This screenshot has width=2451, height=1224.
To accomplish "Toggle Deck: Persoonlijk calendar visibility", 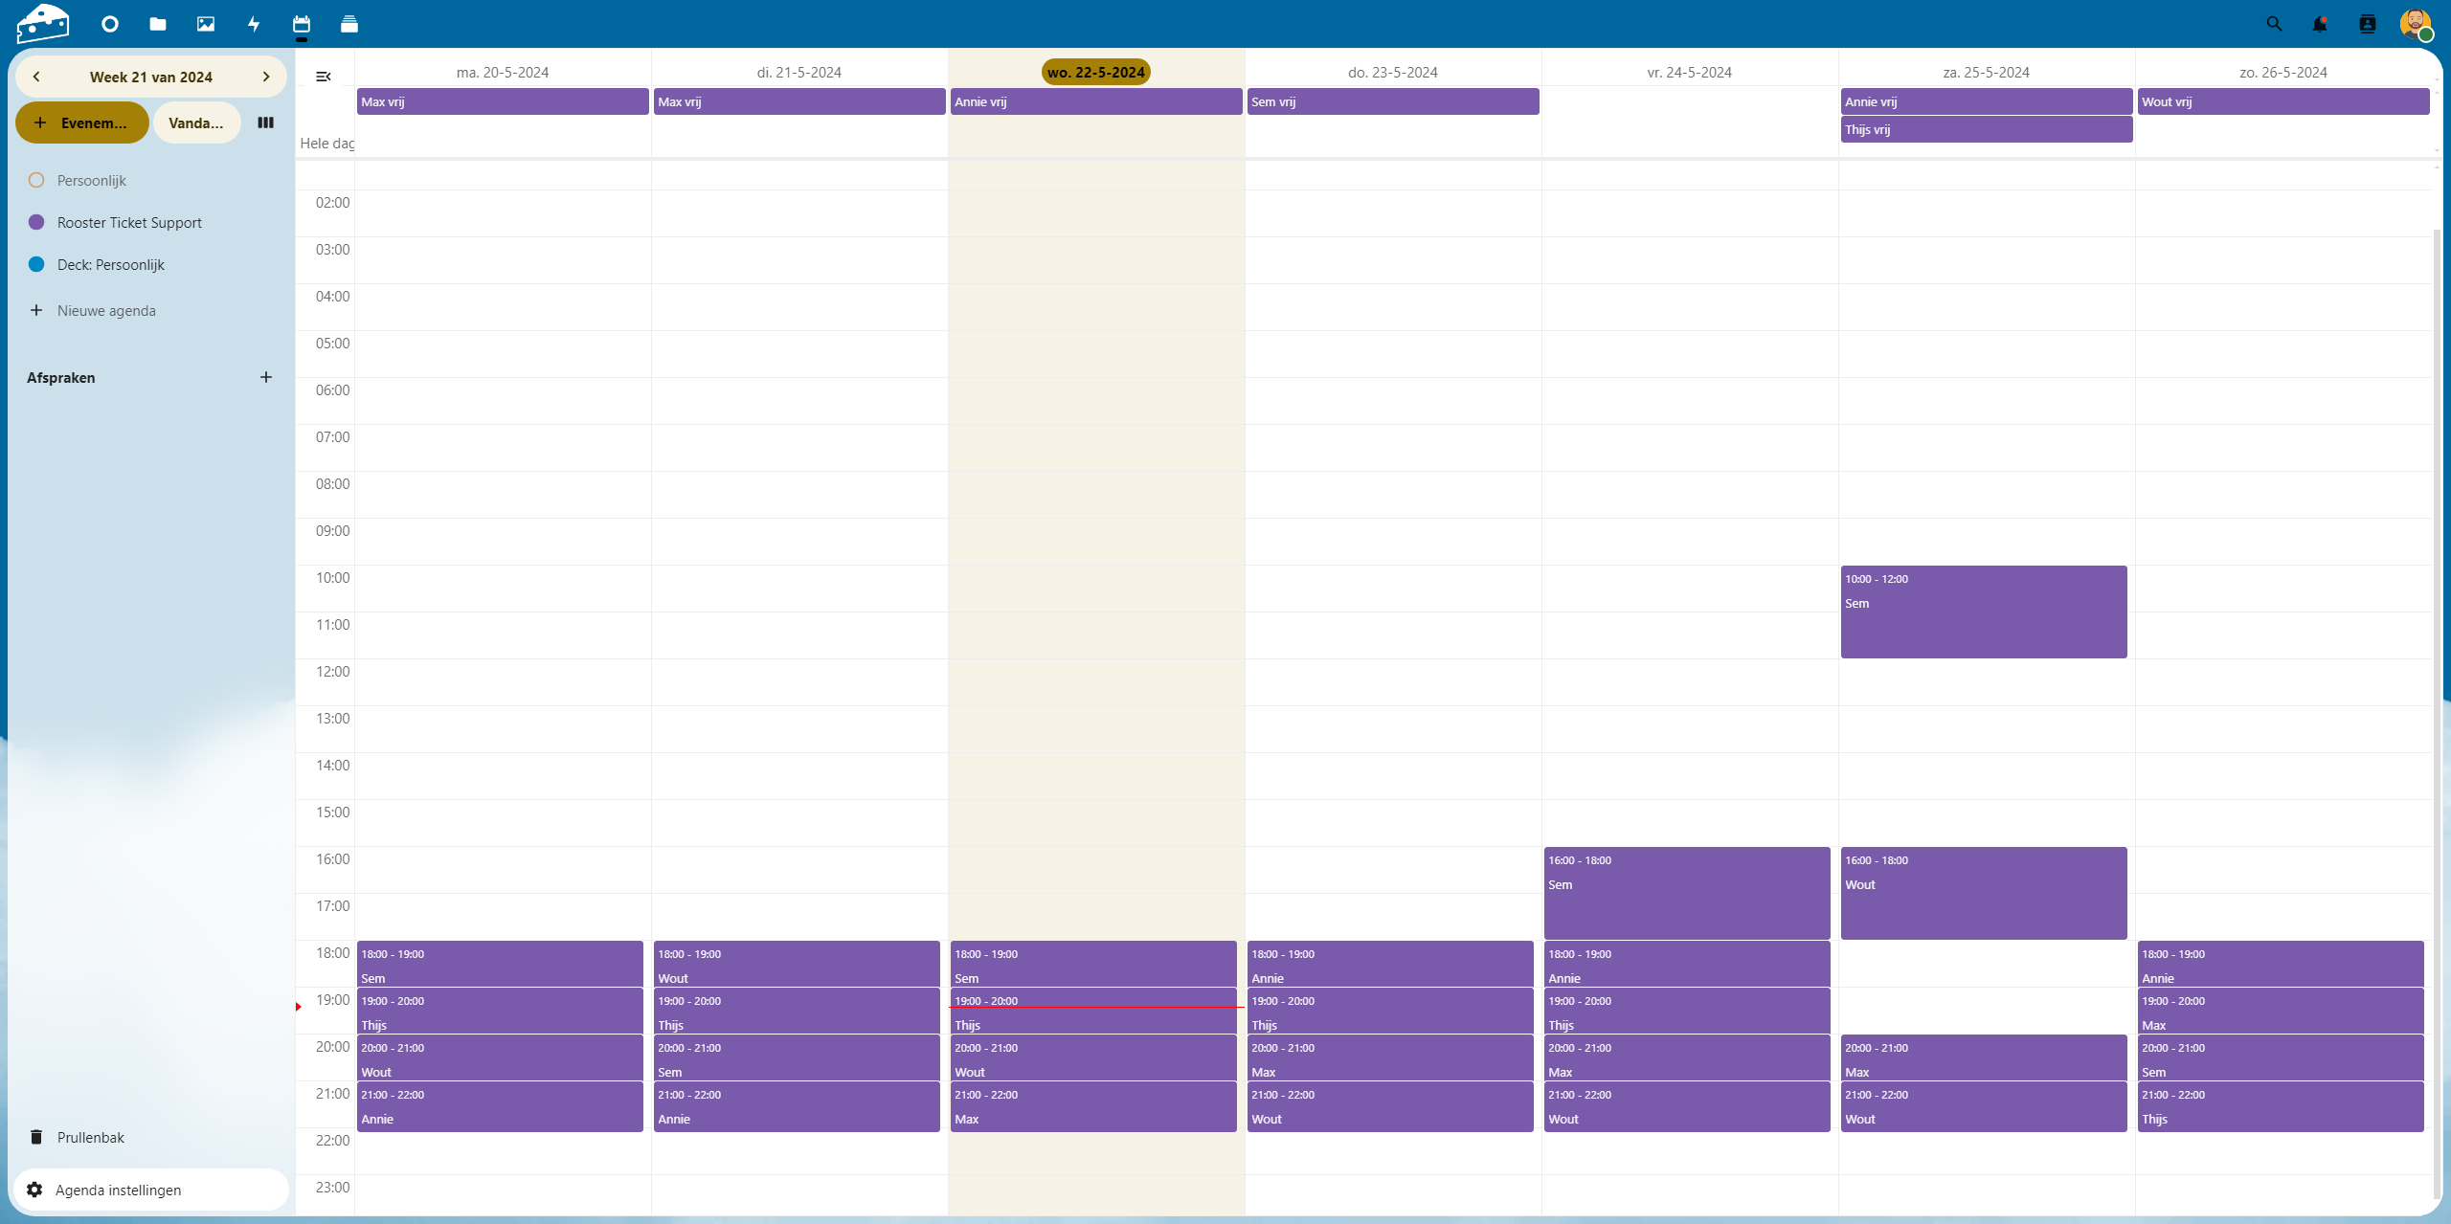I will [x=36, y=264].
